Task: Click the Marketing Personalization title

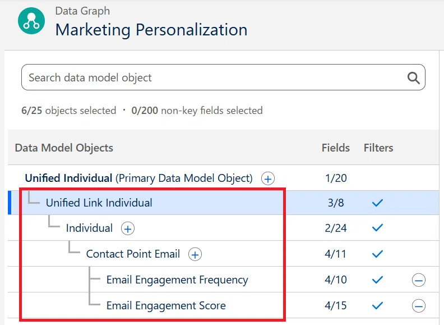Action: pos(151,30)
